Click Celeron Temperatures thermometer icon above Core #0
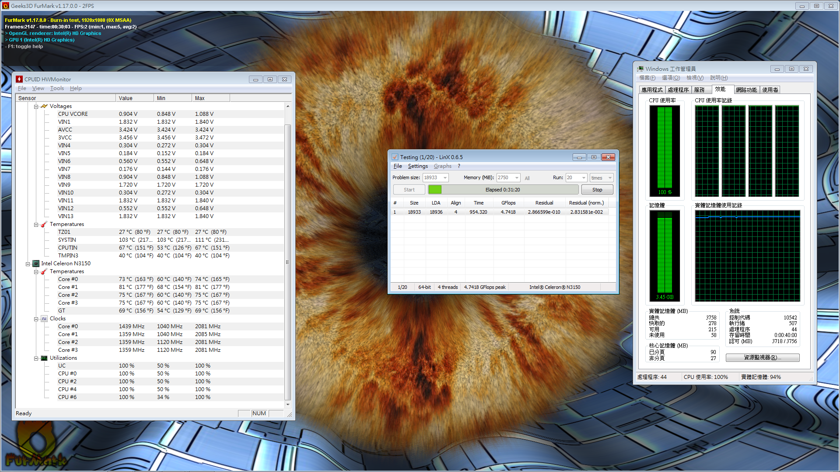The width and height of the screenshot is (840, 472). pyautogui.click(x=44, y=271)
